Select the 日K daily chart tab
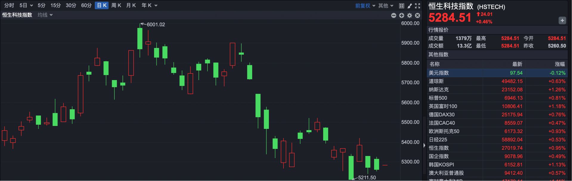Image resolution: width=572 pixels, height=181 pixels. point(102,5)
